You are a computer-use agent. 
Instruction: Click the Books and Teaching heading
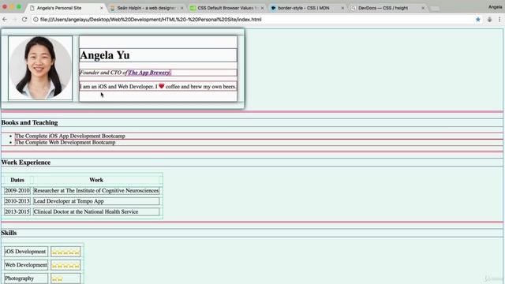tap(30, 122)
